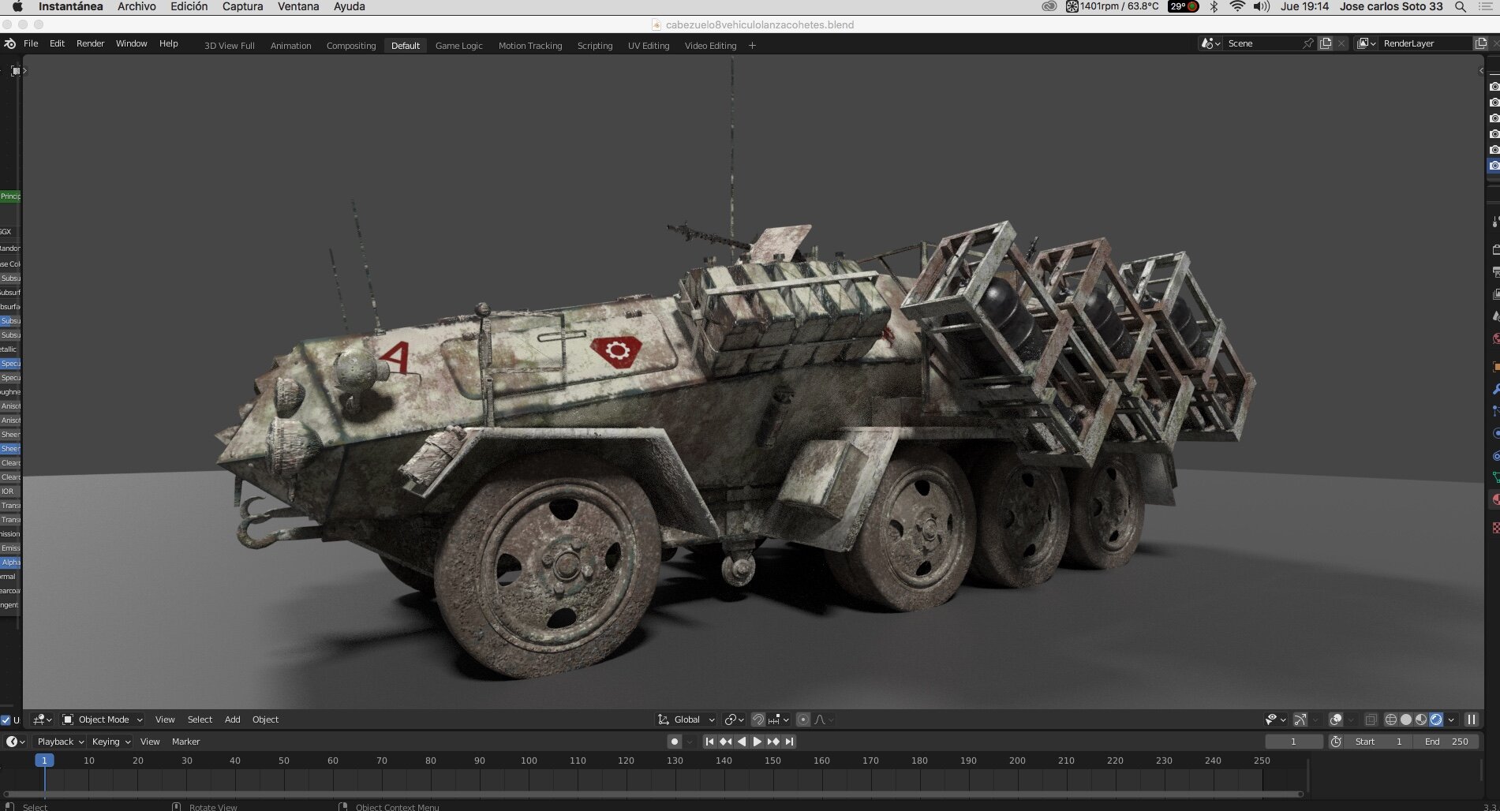Open Blender's Help menu

168,43
